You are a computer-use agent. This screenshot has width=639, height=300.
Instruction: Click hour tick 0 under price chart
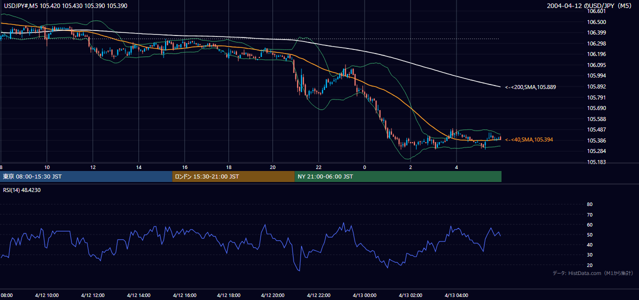coord(364,167)
